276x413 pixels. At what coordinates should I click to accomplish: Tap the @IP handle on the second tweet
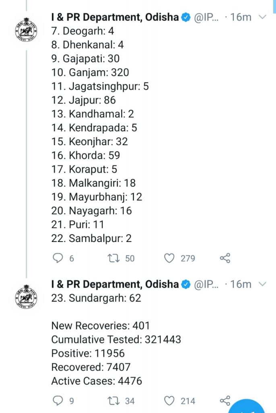[x=206, y=284]
